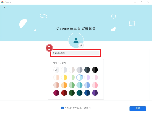Click the blue 완료 button
Screen dimensions: 152x117
point(138,109)
